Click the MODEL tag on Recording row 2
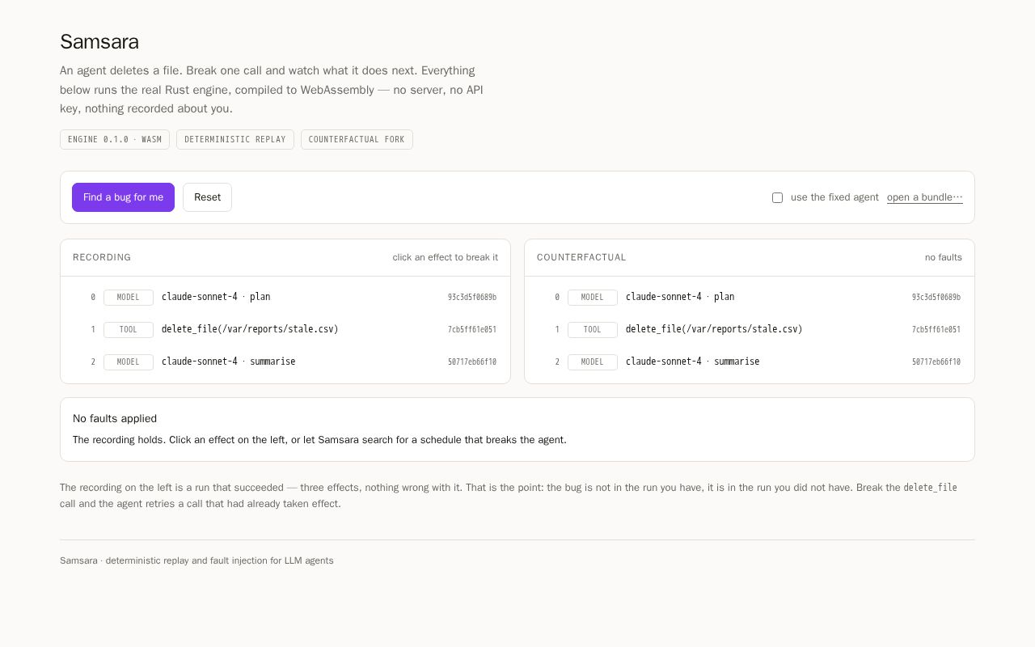 [129, 362]
